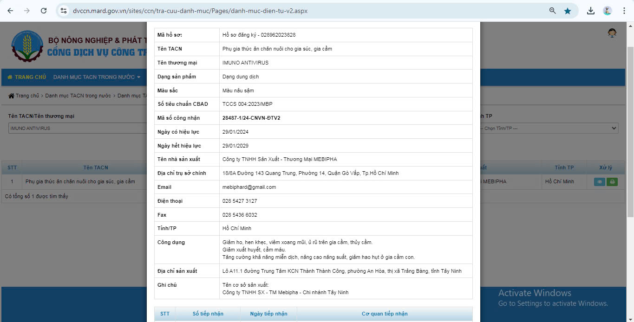View site information icon in address bar
634x322 pixels.
[64, 11]
